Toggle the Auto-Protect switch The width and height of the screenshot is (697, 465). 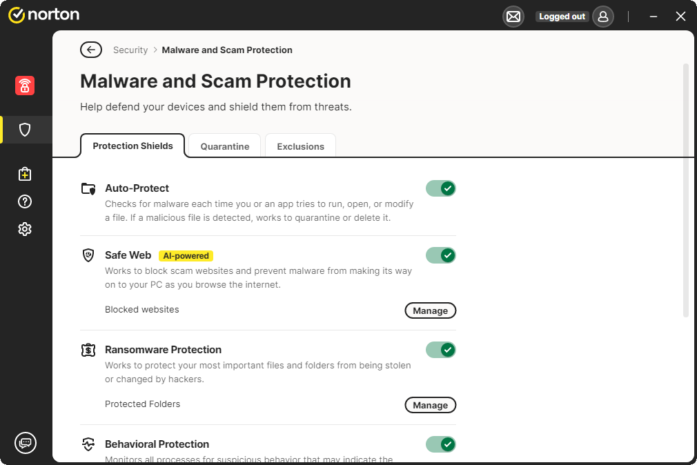click(441, 188)
